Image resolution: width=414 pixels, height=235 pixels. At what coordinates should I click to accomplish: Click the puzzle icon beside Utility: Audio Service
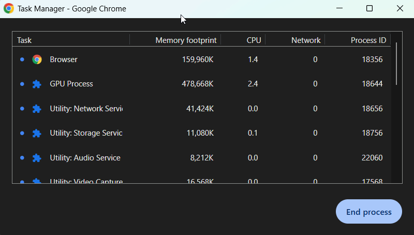[x=37, y=158]
